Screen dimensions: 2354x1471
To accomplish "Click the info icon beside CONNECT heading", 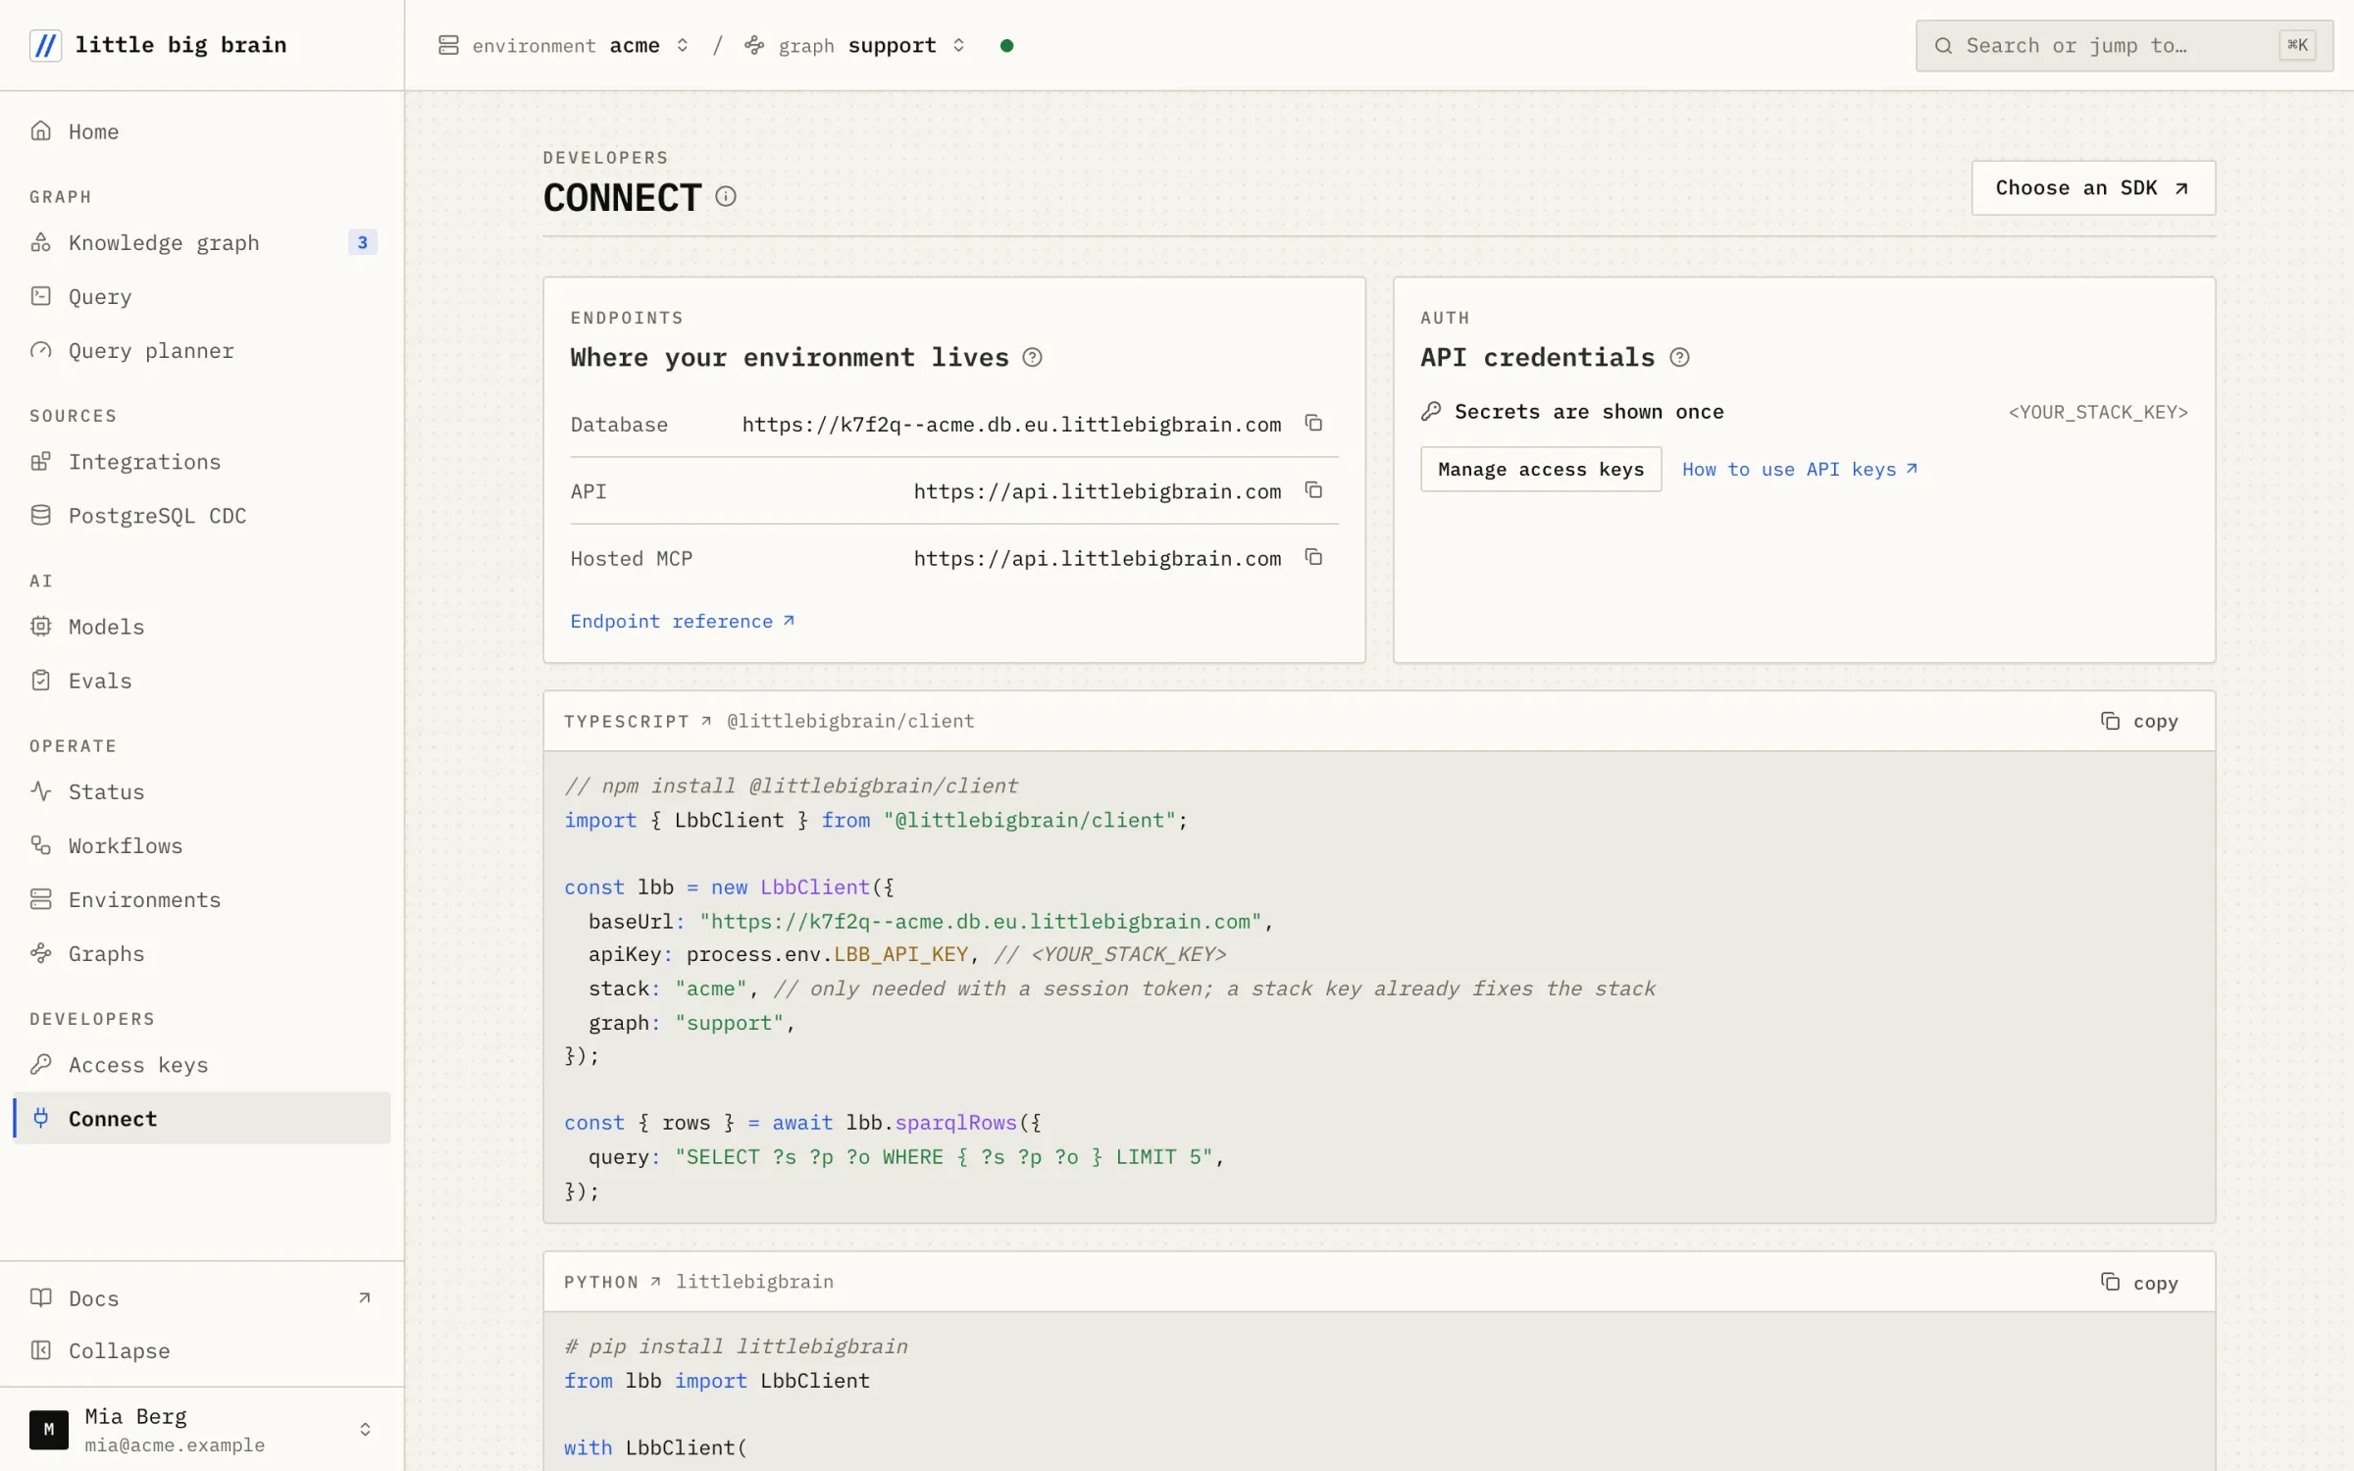I will [726, 197].
